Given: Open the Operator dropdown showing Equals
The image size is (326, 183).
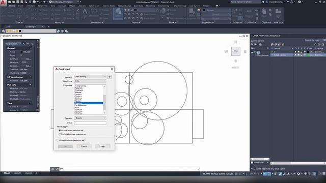Looking at the screenshot, I should 90,118.
